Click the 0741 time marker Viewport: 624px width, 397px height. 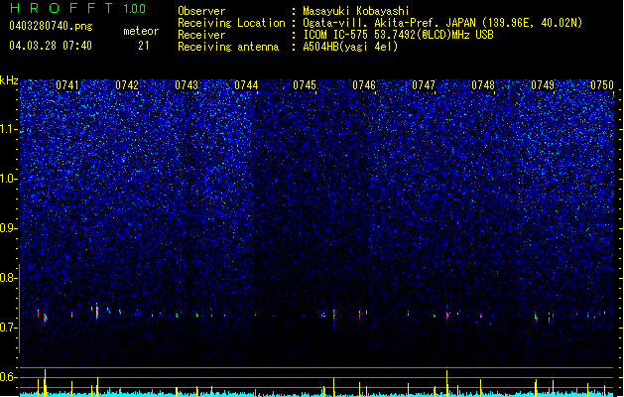[67, 85]
